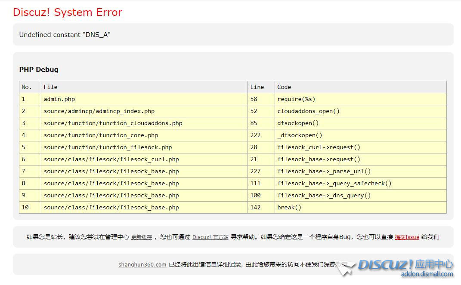This screenshot has width=461, height=285.
Task: Click the No. column header
Action: coord(30,87)
